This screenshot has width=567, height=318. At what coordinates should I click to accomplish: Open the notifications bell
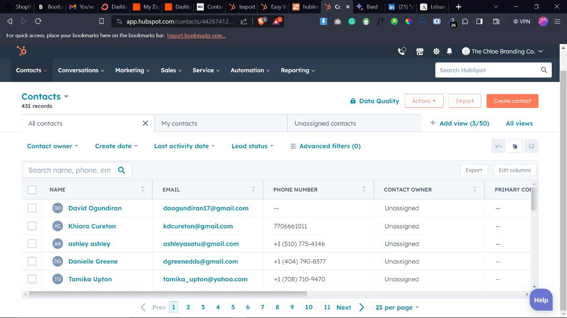coord(449,51)
